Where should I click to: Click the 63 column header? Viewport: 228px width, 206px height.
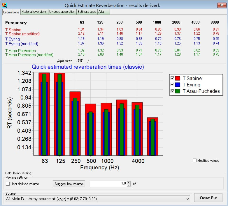click(82, 22)
